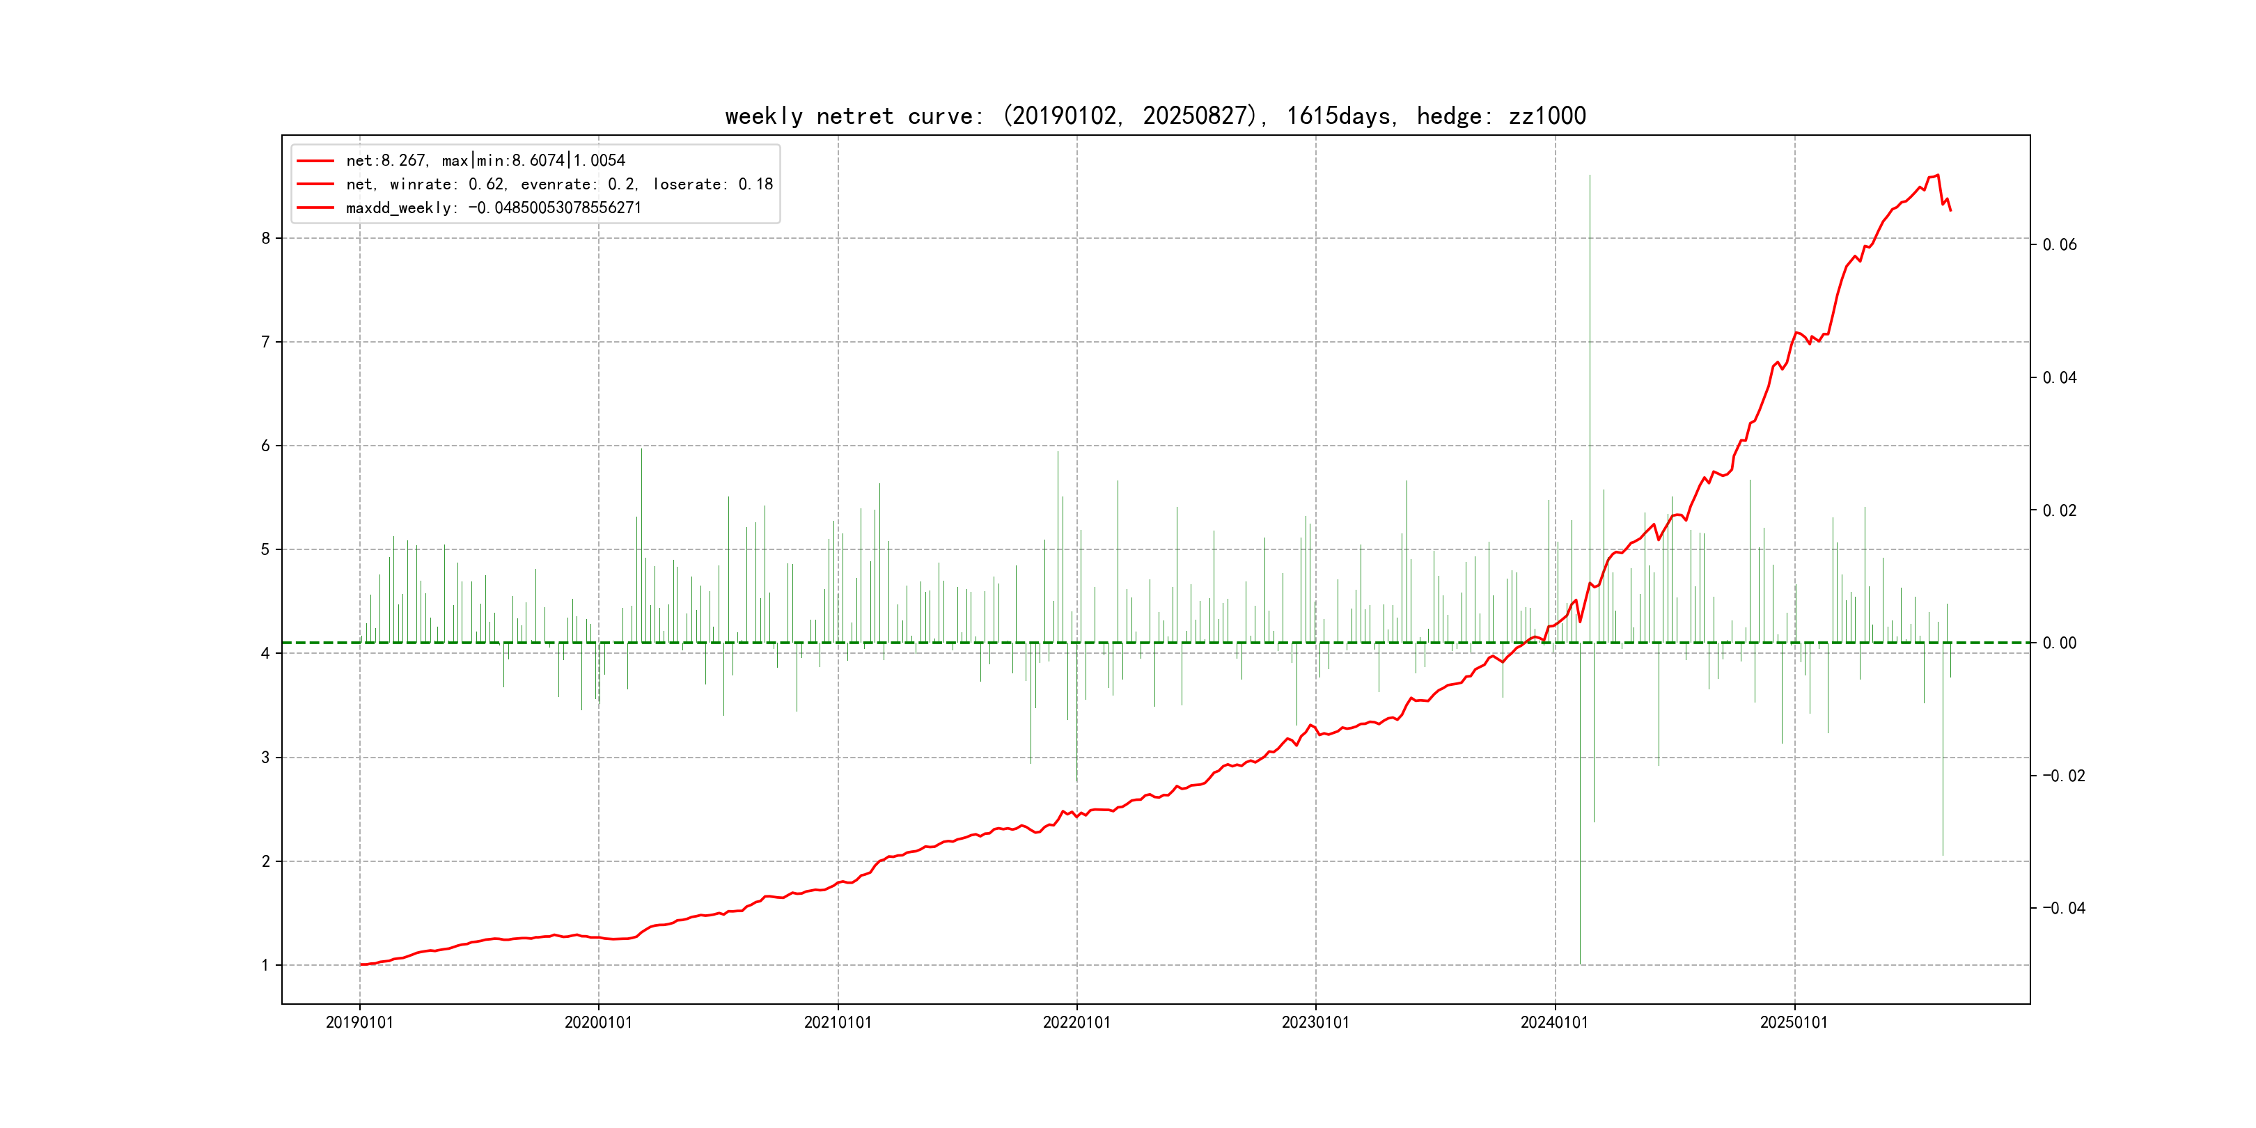Screen dimensions: 2256x1128
Task: Click the 20240101 x-axis tick label
Action: (1555, 1022)
